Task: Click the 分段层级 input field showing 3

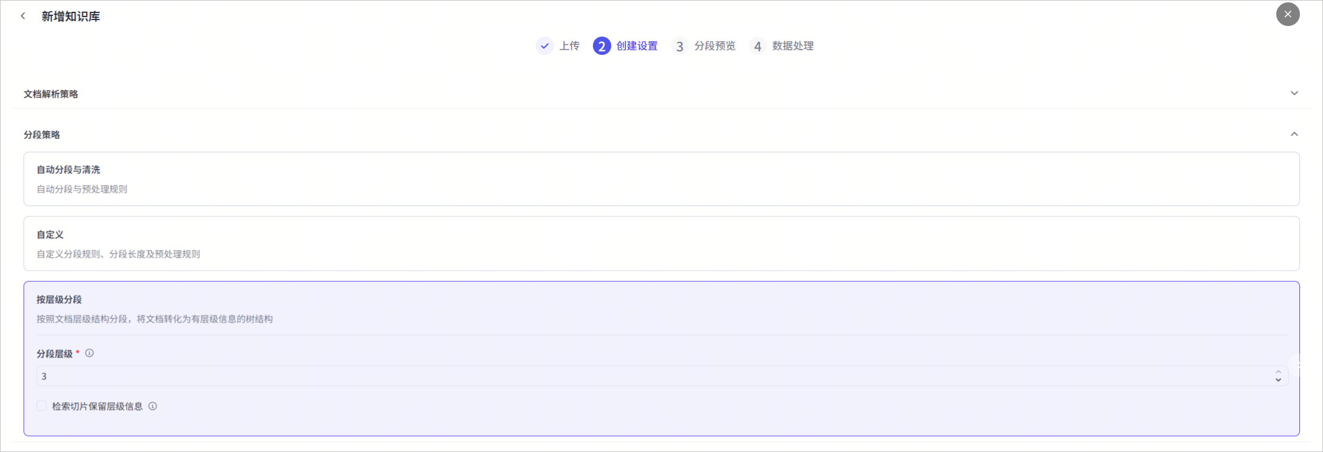Action: (x=662, y=376)
